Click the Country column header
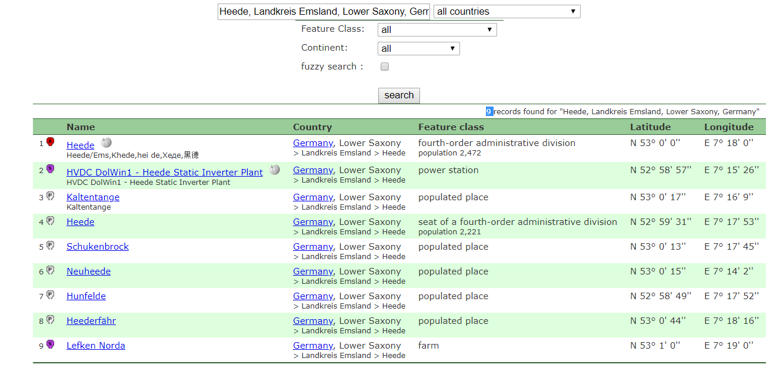 tap(312, 127)
